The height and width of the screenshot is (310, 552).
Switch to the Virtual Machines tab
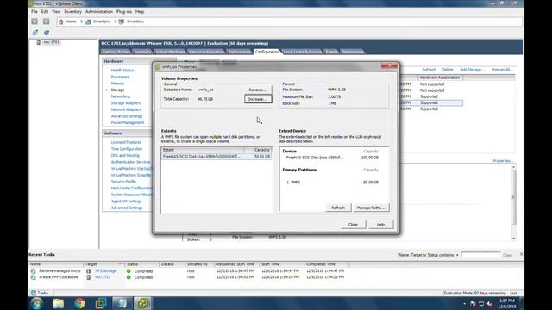coord(170,52)
